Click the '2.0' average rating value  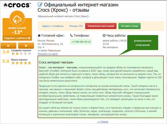click(x=6, y=52)
